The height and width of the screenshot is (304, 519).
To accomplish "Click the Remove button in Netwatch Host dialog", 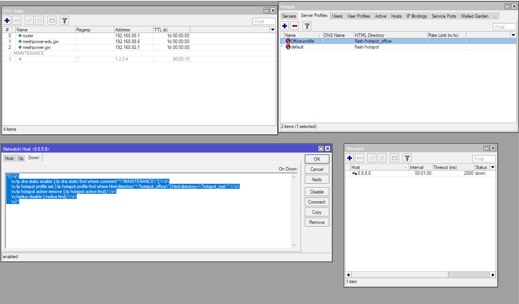I will click(x=317, y=222).
